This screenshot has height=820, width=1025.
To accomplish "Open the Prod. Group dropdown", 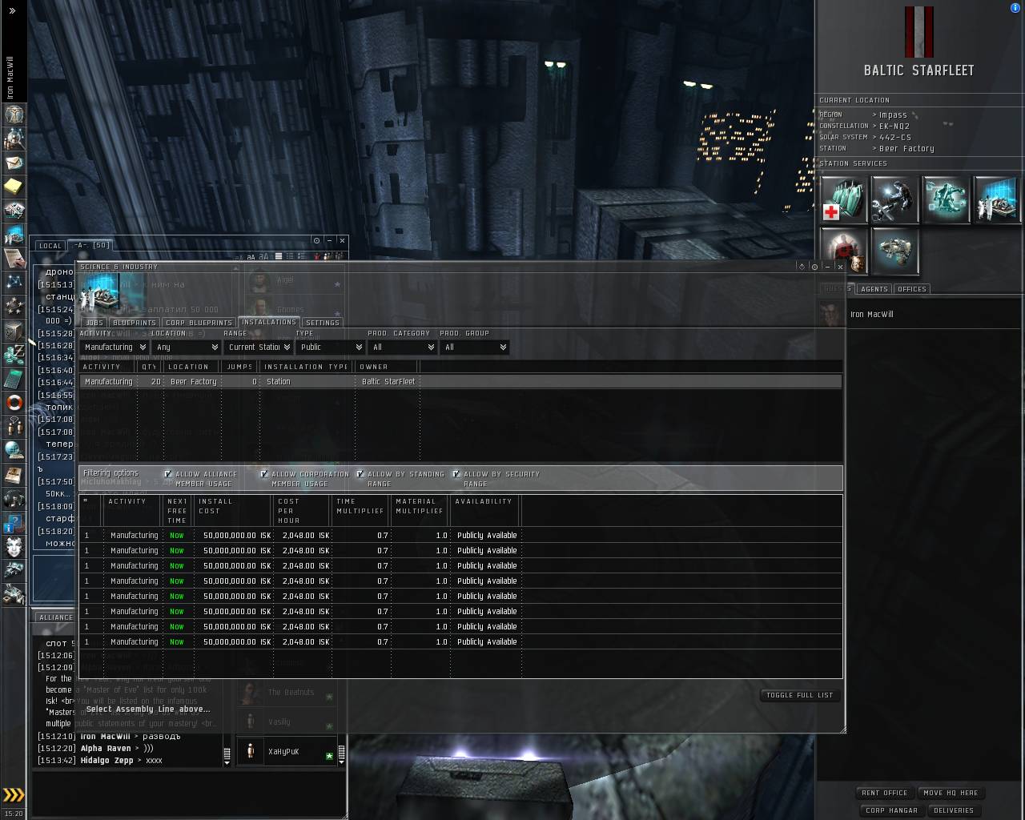I will tap(475, 348).
